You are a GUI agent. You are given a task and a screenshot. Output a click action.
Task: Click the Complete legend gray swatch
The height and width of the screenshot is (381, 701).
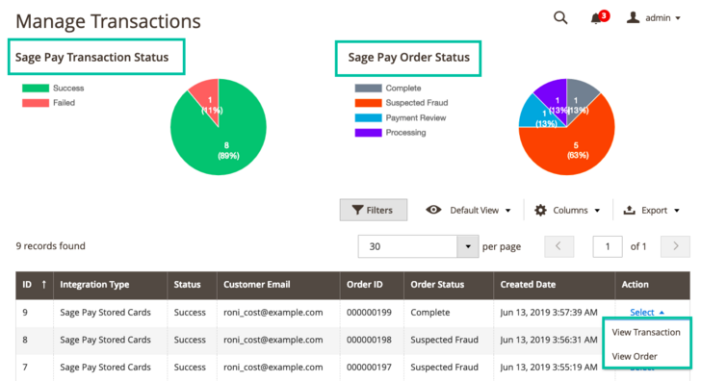[368, 88]
